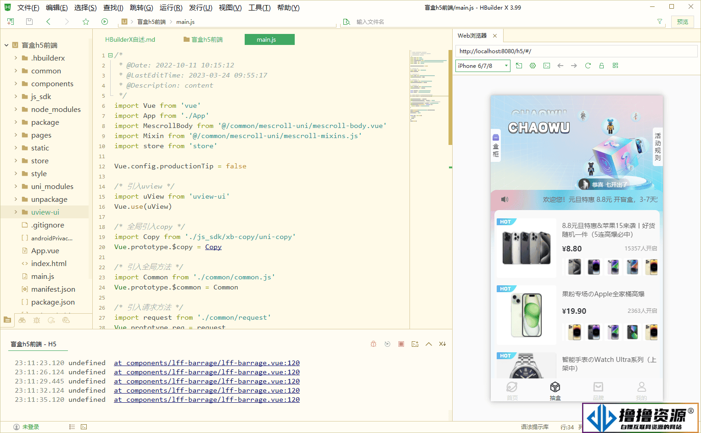Viewport: 701px width, 433px height.
Task: Click the underlined Copy on line 19
Action: (x=213, y=247)
